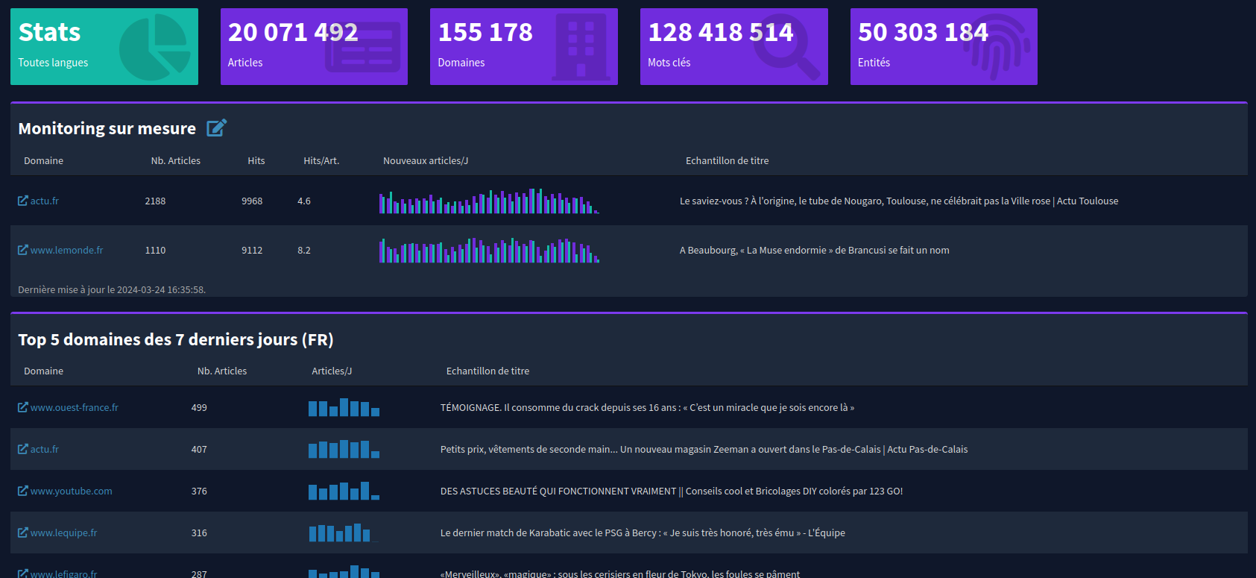Click actu.fr new articles bar chart
1256x578 pixels.
[x=488, y=201]
